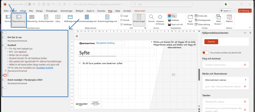
Task: Open the Alternativtext saknas issue row
Action: (225, 80)
